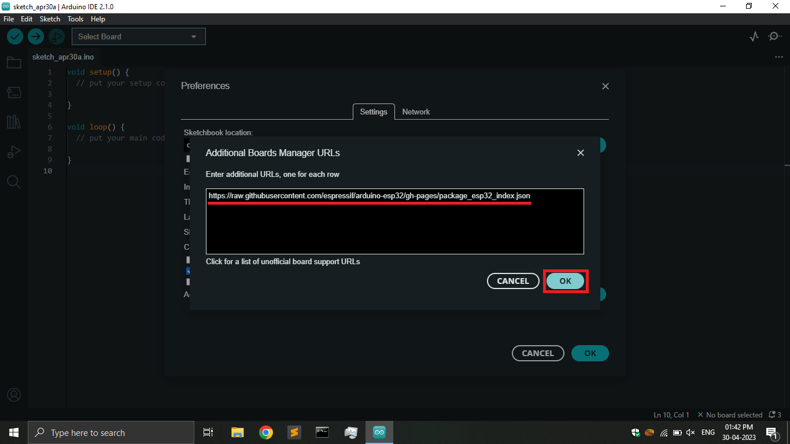Open the Accounts icon in the sidebar
This screenshot has height=444, width=790.
pos(14,395)
